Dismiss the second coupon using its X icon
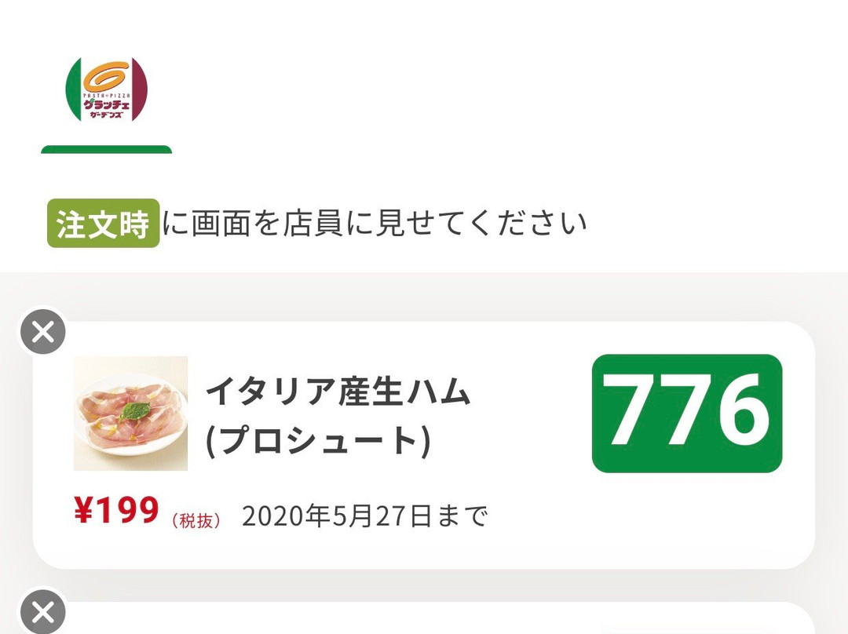 [42, 612]
